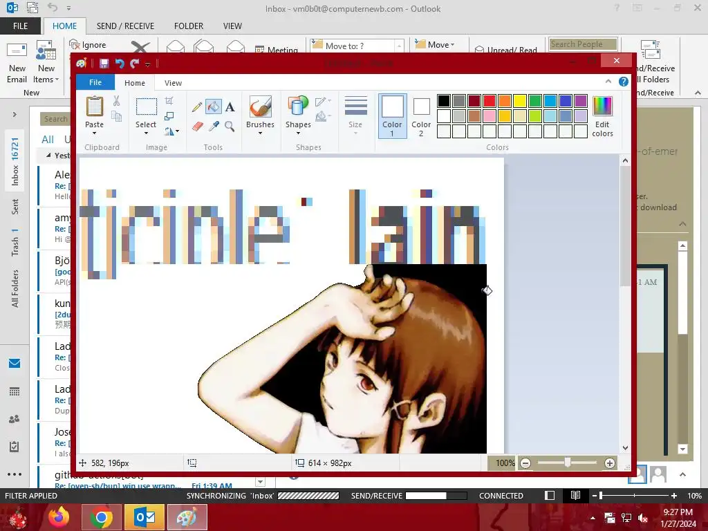Select the Magnifier tool in Paint
Image resolution: width=708 pixels, height=531 pixels.
coord(230,126)
